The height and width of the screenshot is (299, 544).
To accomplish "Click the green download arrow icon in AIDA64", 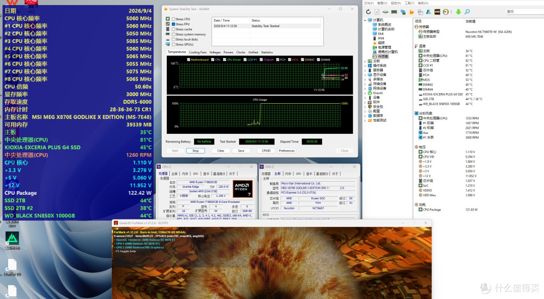I will pyautogui.click(x=458, y=12).
